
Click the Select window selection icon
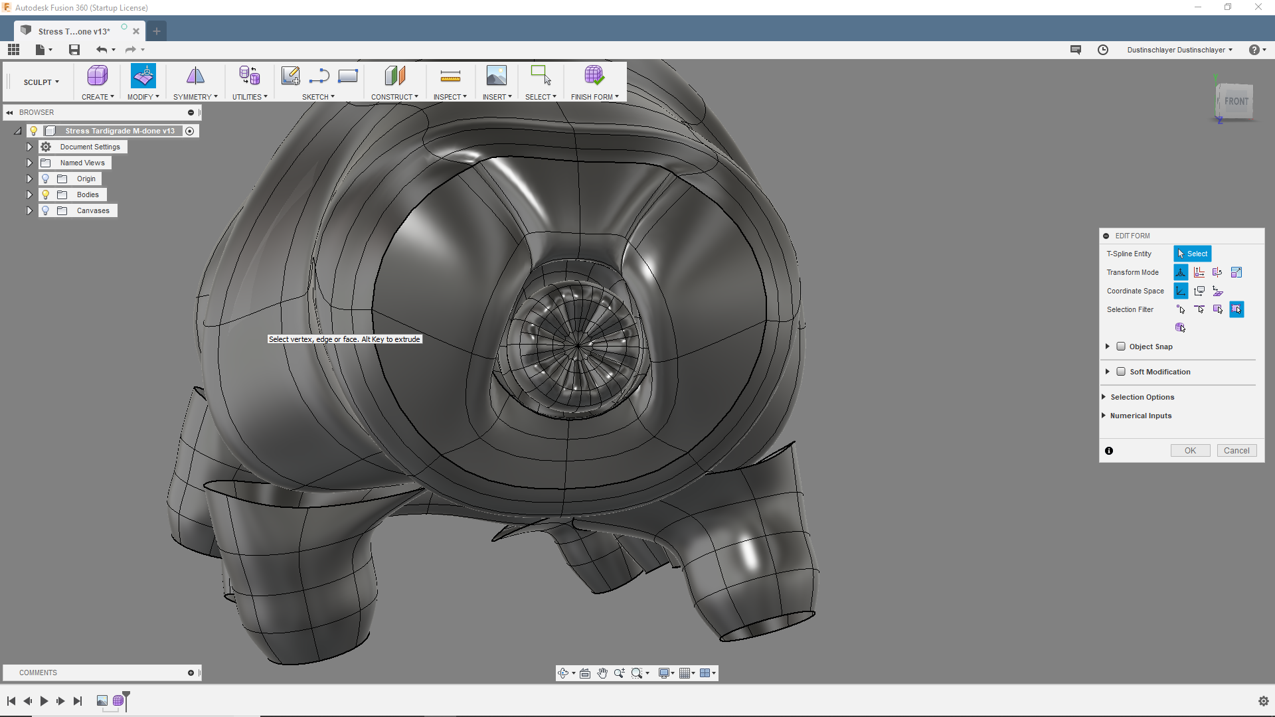541,76
